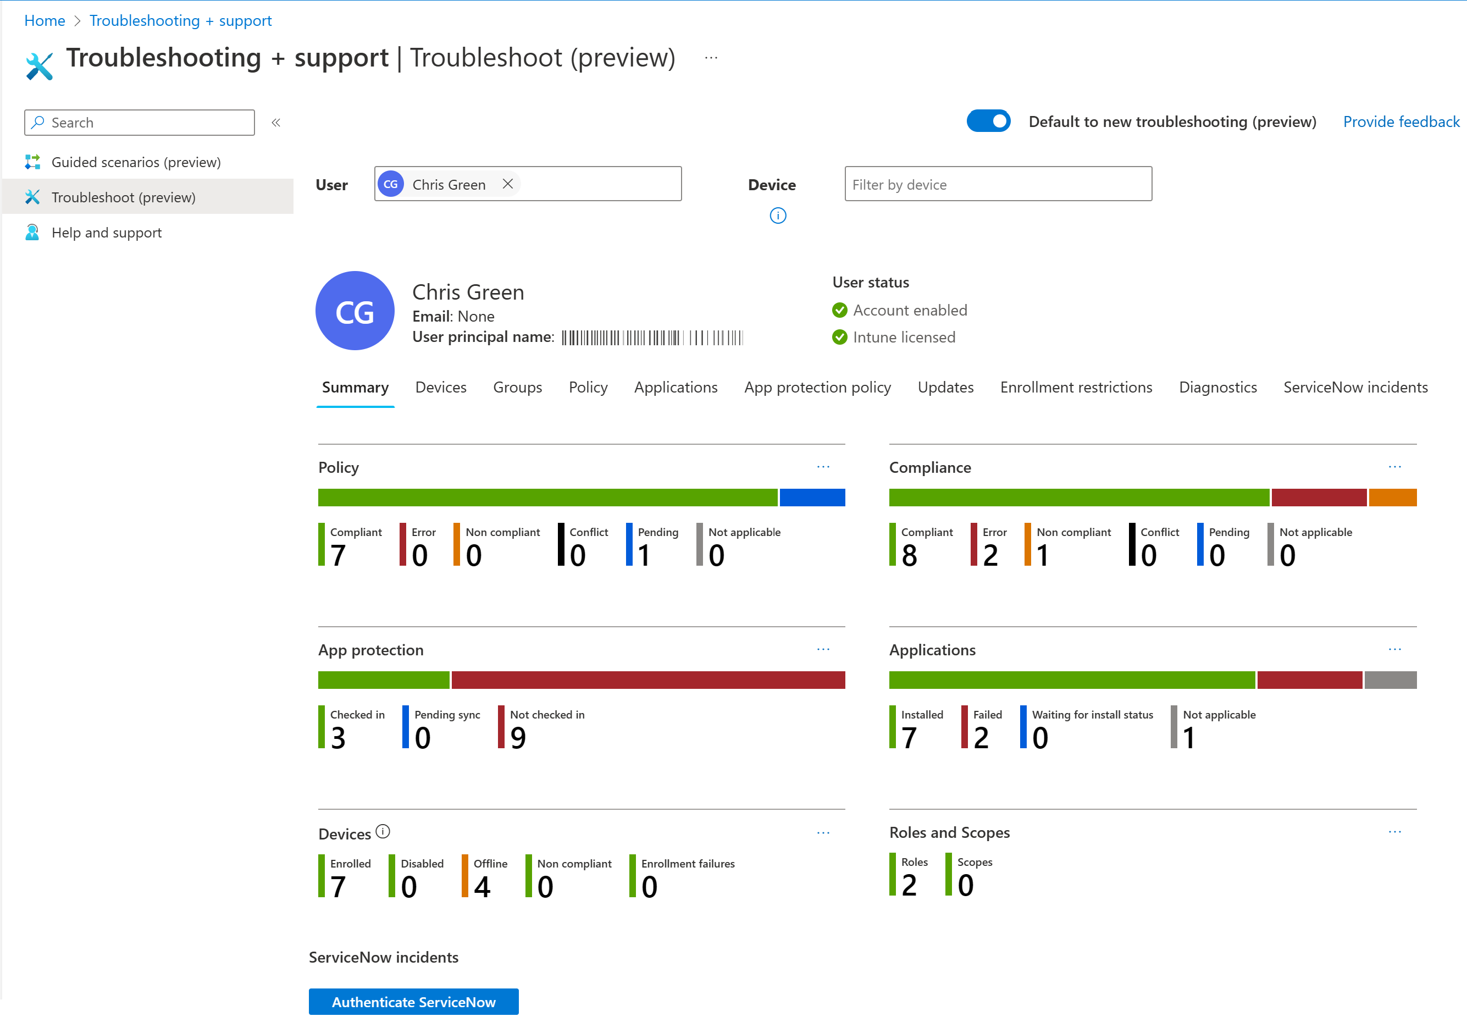Screen dimensions: 1467x1033
Task: Click the info icon below Device filter
Action: coord(780,214)
